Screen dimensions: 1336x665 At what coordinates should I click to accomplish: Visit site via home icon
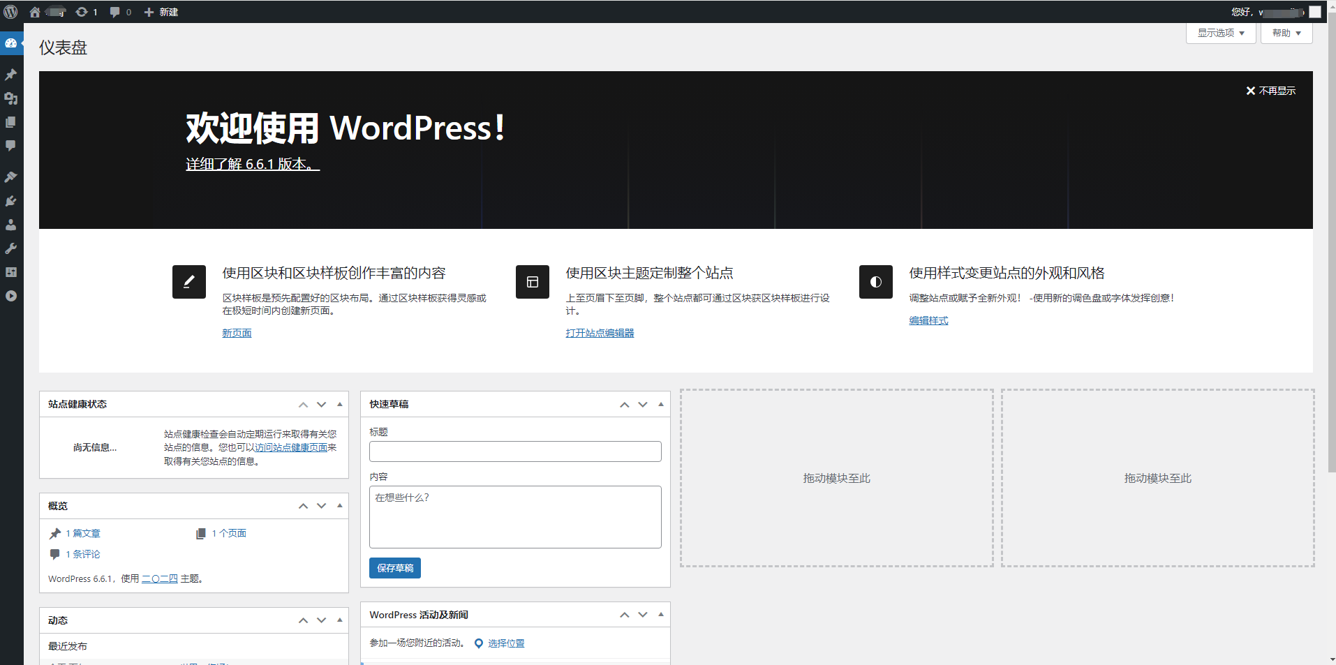35,12
